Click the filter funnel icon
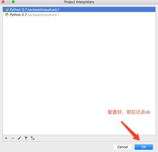 [26, 138]
